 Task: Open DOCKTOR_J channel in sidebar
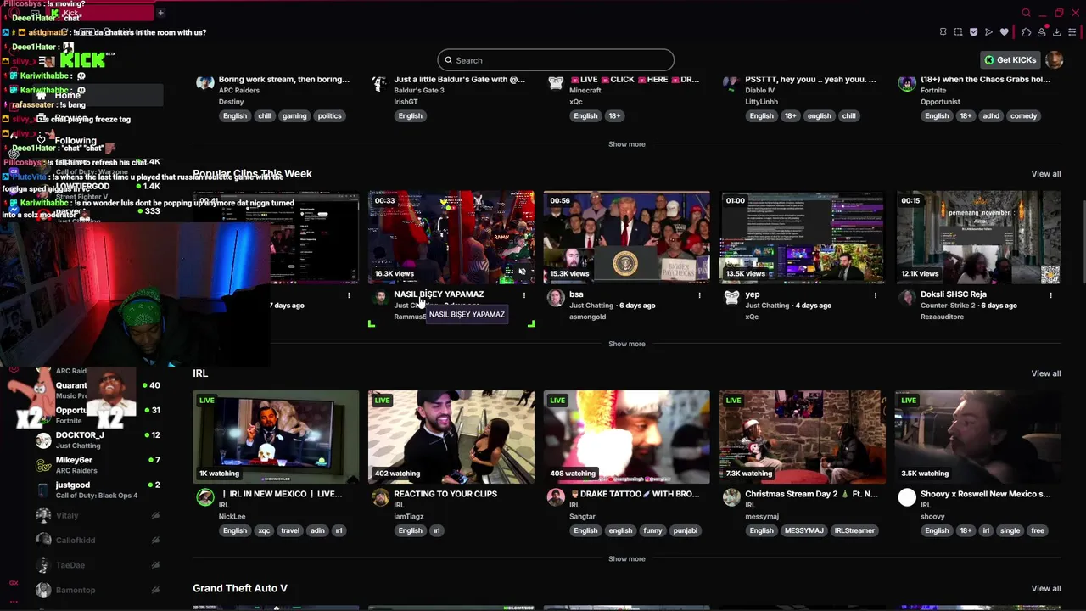point(98,440)
